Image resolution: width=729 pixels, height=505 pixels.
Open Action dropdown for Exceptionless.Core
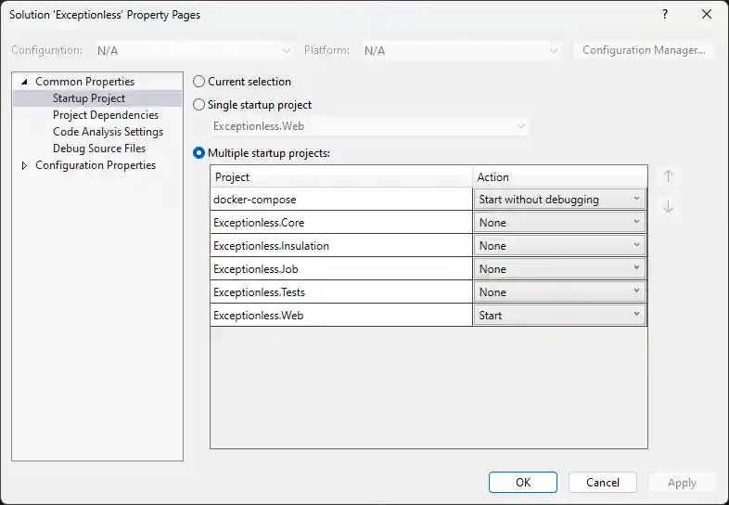tap(559, 223)
